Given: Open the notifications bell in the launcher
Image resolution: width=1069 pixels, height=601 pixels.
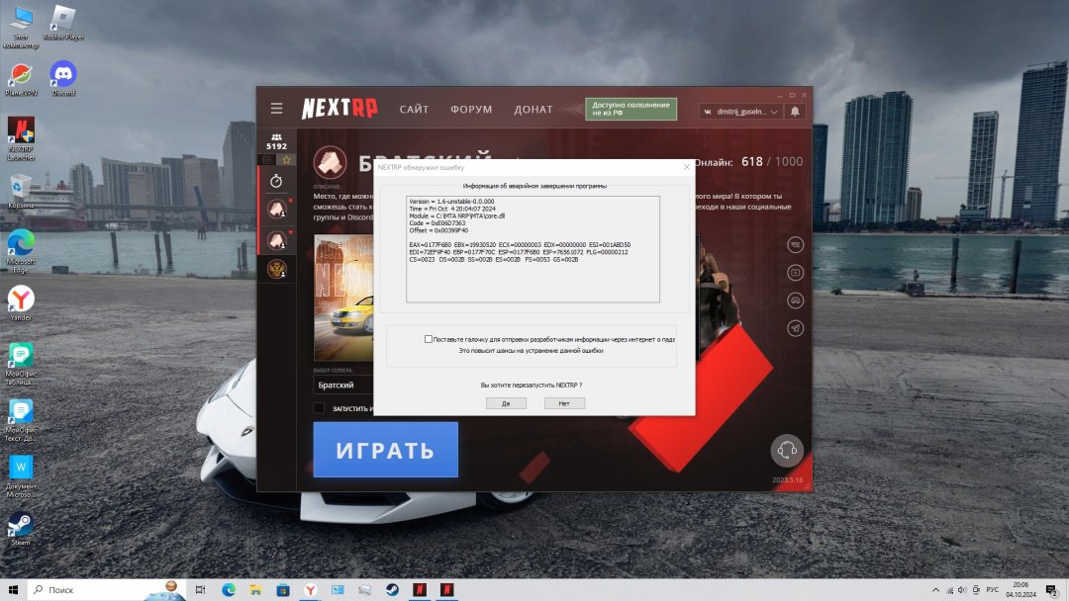Looking at the screenshot, I should [795, 111].
